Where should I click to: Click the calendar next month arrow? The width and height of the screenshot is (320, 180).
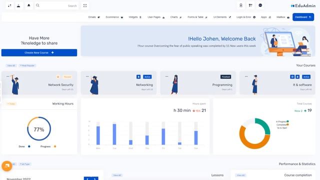[x=94, y=179]
